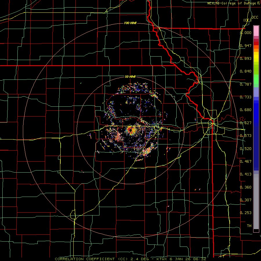Click the "CORRELATION COEFFICIENT (CC) 2.4 DEG" caption
Screen dimensions: 261x261
(102, 259)
